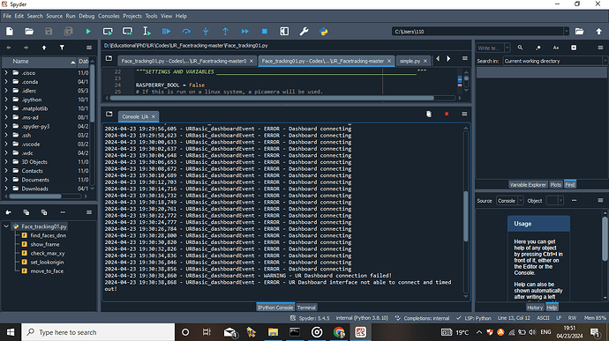The width and height of the screenshot is (609, 341).
Task: Run selection or current line icon
Action: click(x=147, y=32)
